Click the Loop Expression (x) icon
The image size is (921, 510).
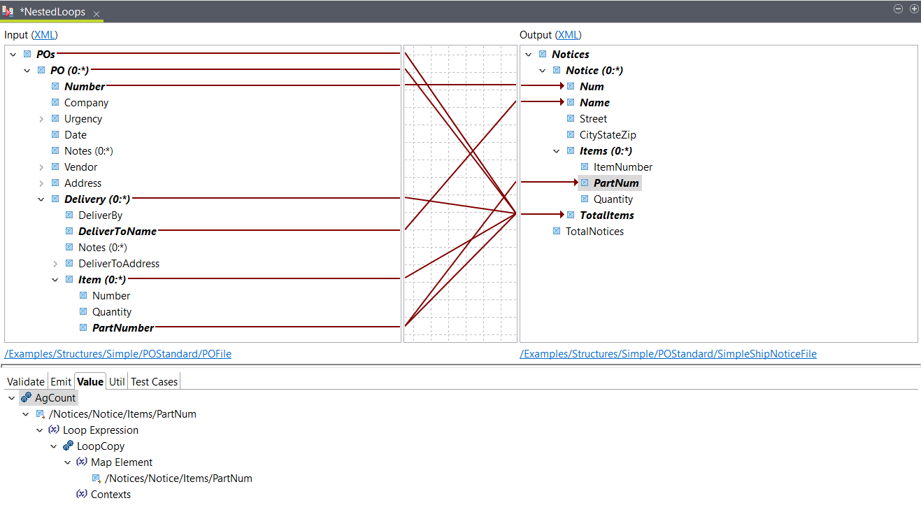[54, 430]
